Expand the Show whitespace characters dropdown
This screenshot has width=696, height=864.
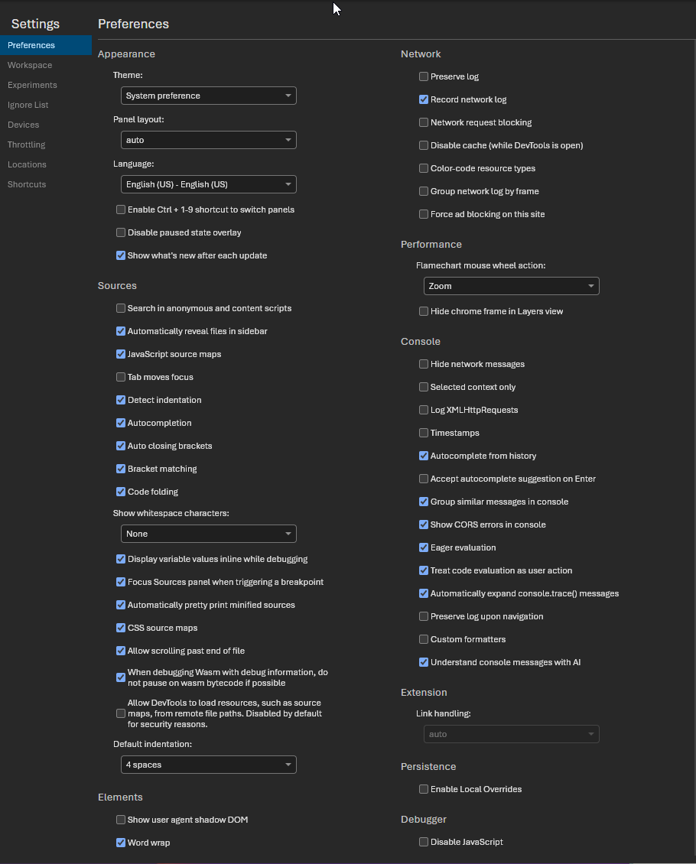click(x=208, y=534)
